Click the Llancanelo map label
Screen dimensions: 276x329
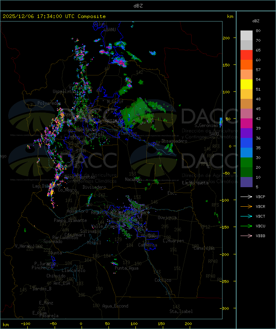click(x=73, y=270)
